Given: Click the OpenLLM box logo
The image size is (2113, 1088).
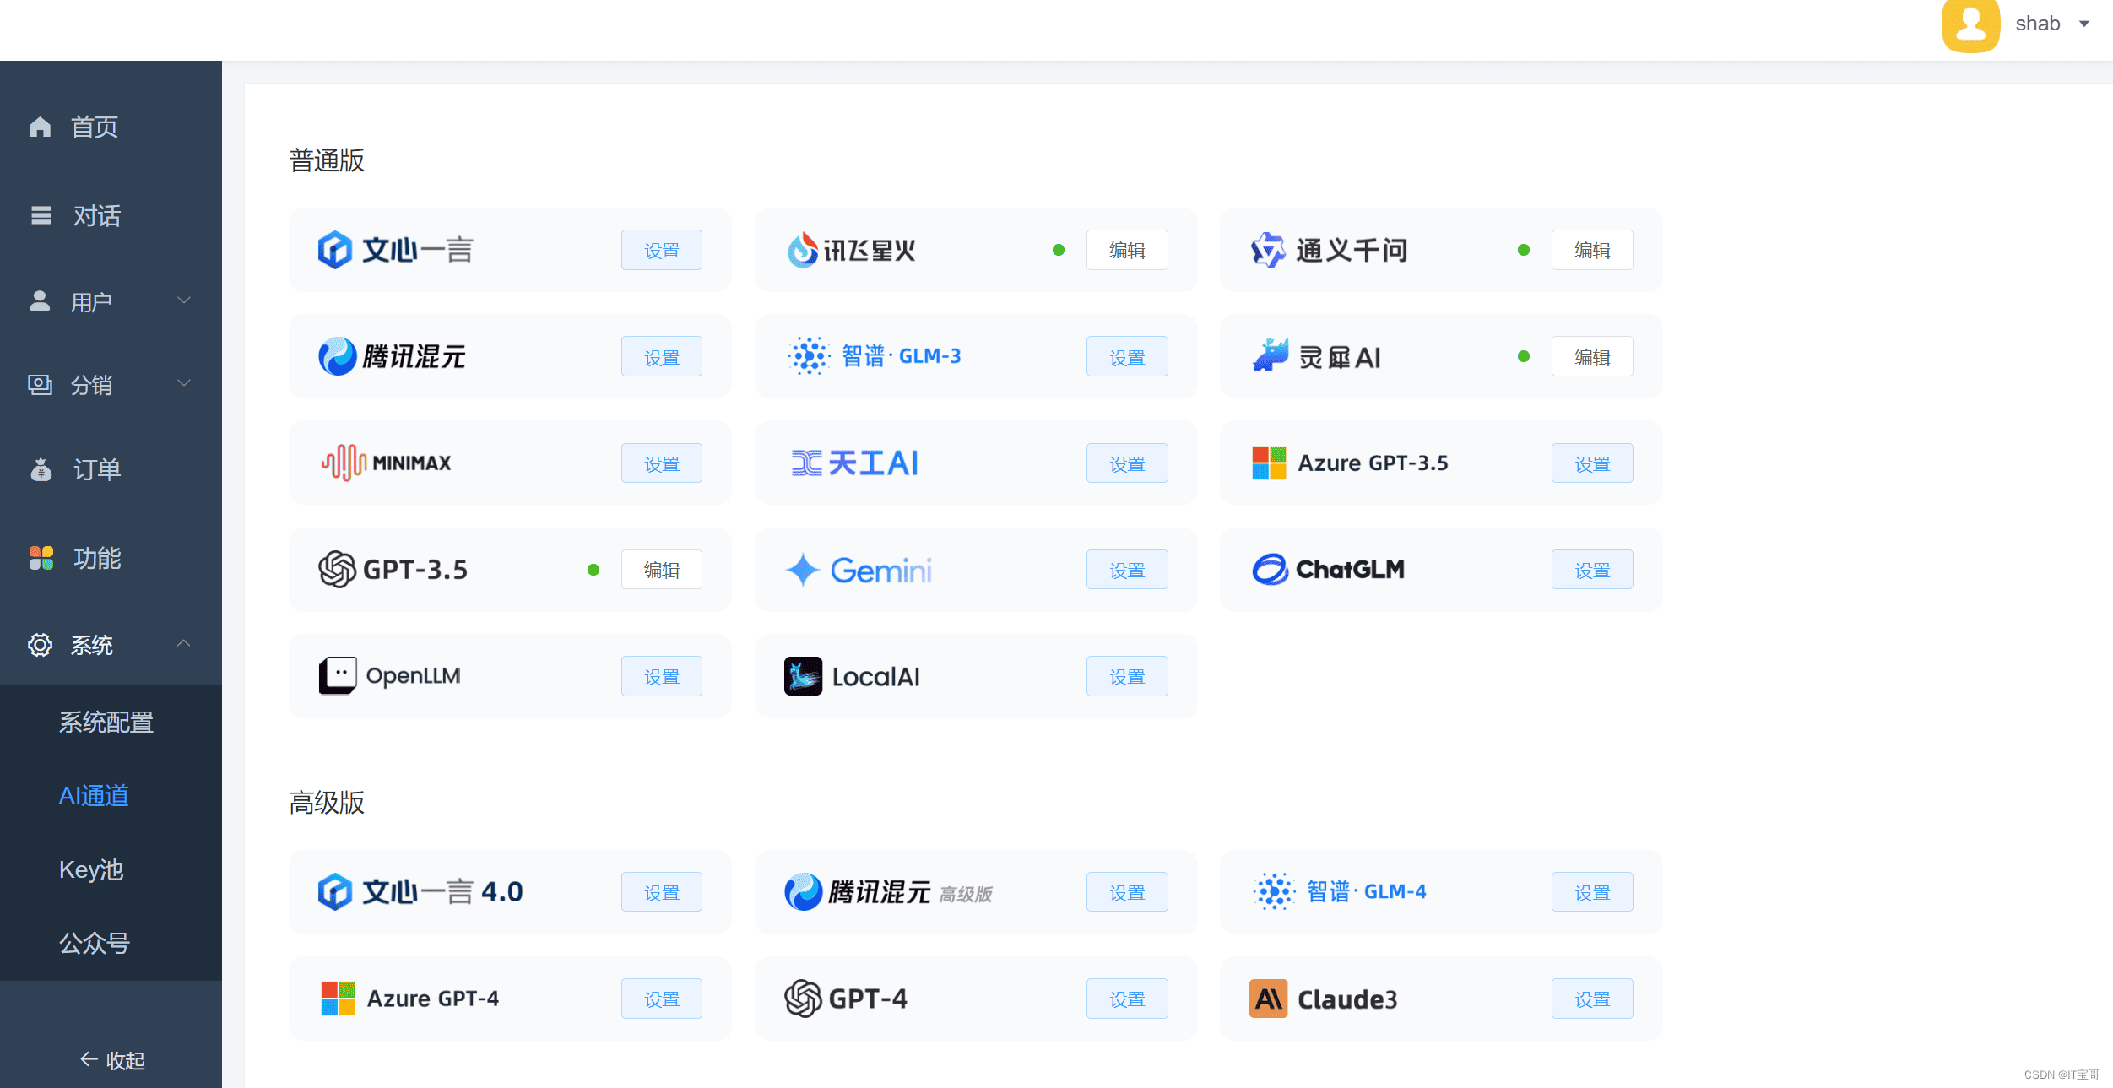Looking at the screenshot, I should [338, 675].
